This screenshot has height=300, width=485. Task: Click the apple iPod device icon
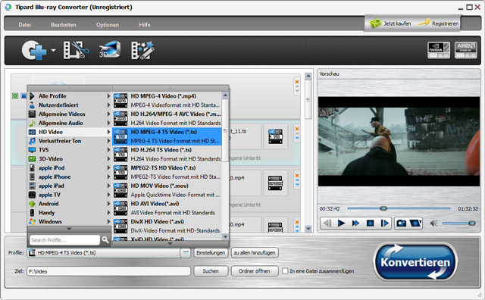32,168
